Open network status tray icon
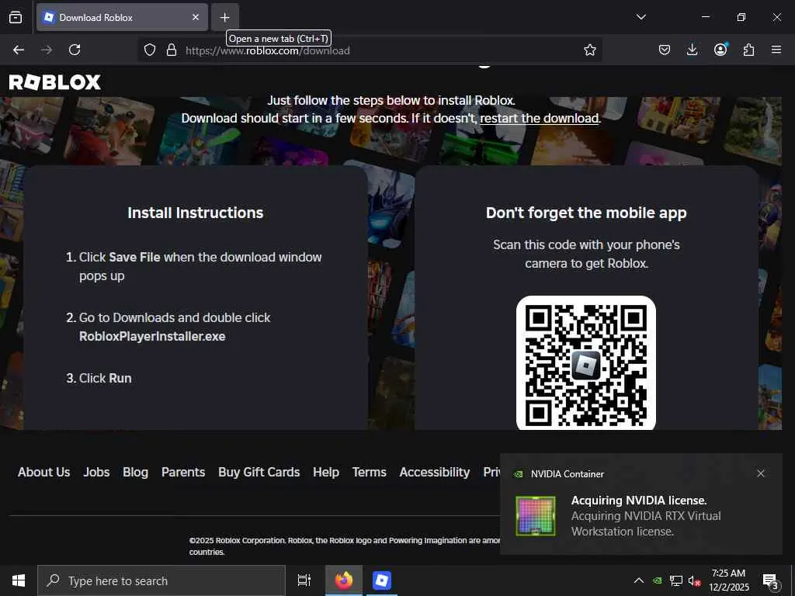795x596 pixels. pos(676,580)
